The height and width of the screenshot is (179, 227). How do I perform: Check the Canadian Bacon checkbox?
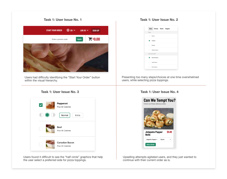tap(41, 144)
